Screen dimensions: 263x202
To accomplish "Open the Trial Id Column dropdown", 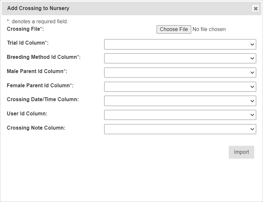I will (180, 44).
